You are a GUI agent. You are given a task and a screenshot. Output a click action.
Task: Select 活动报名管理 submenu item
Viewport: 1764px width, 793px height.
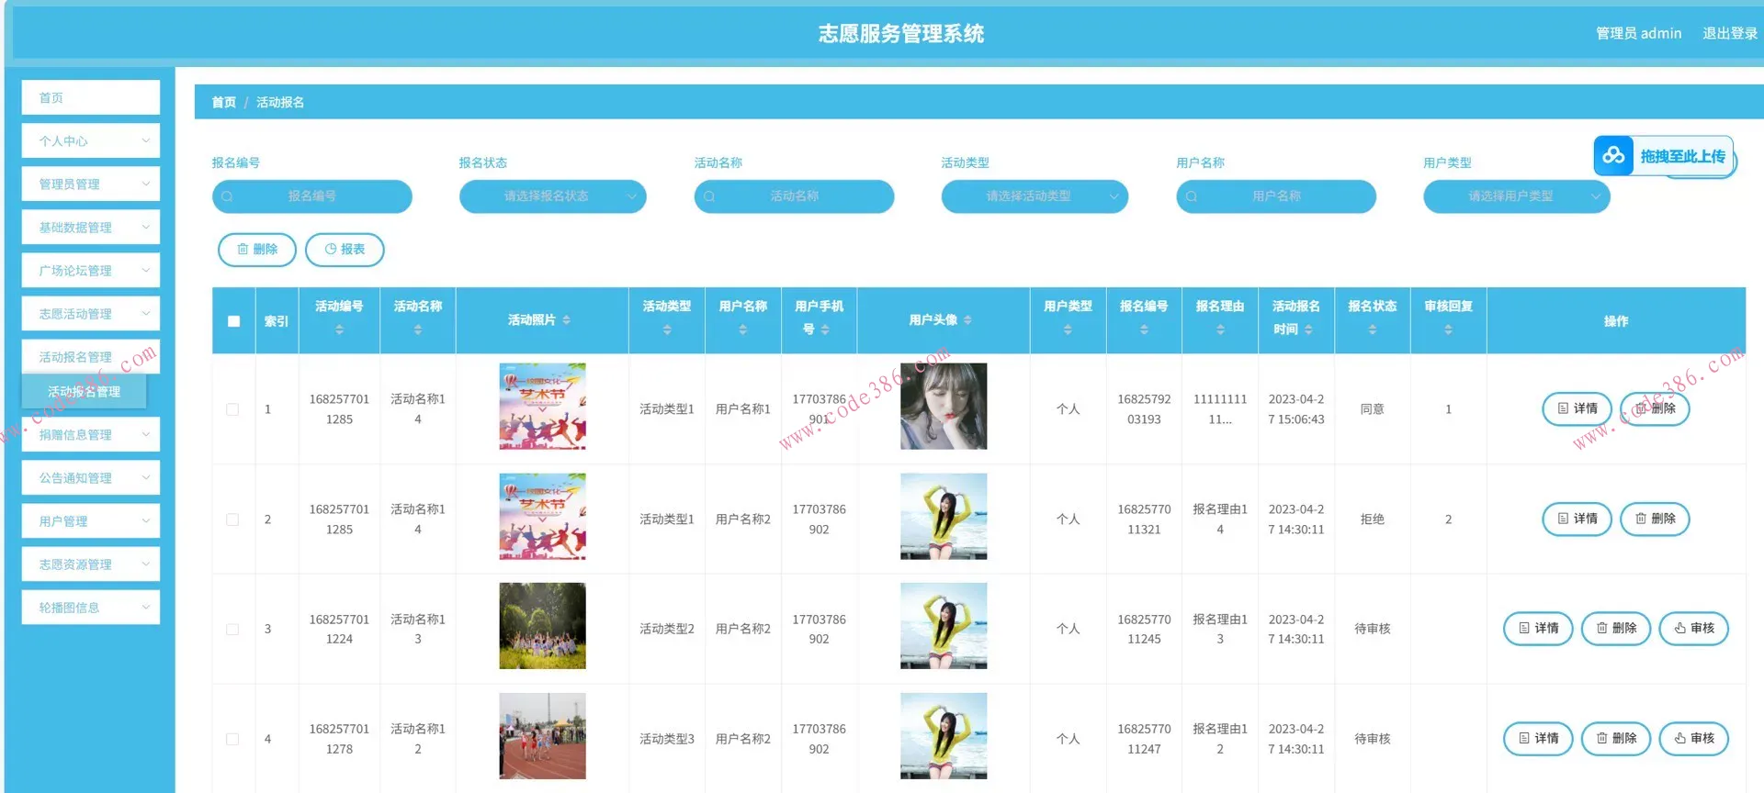point(85,392)
